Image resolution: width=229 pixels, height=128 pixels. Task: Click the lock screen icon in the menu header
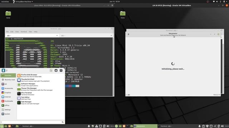tap(56, 70)
